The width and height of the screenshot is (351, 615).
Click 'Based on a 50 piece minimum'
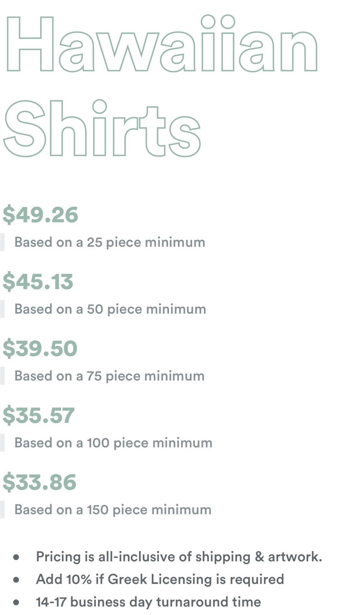coord(110,309)
